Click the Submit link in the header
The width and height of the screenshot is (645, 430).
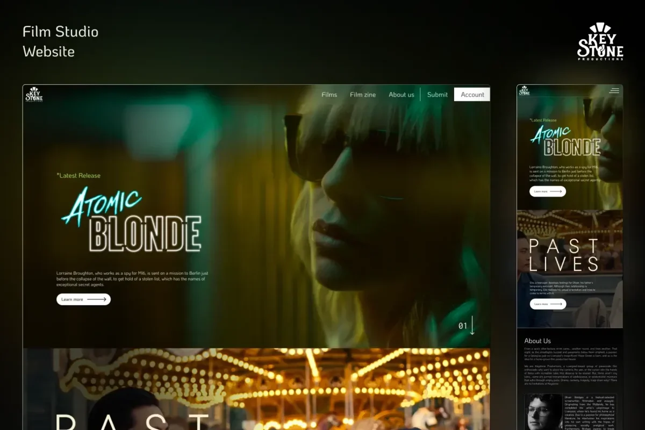point(437,95)
